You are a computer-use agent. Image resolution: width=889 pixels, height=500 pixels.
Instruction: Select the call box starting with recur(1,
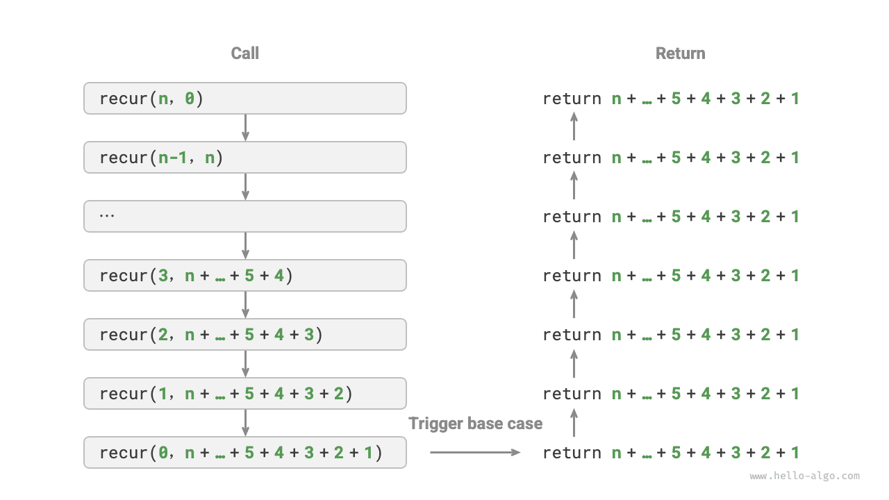pyautogui.click(x=244, y=394)
